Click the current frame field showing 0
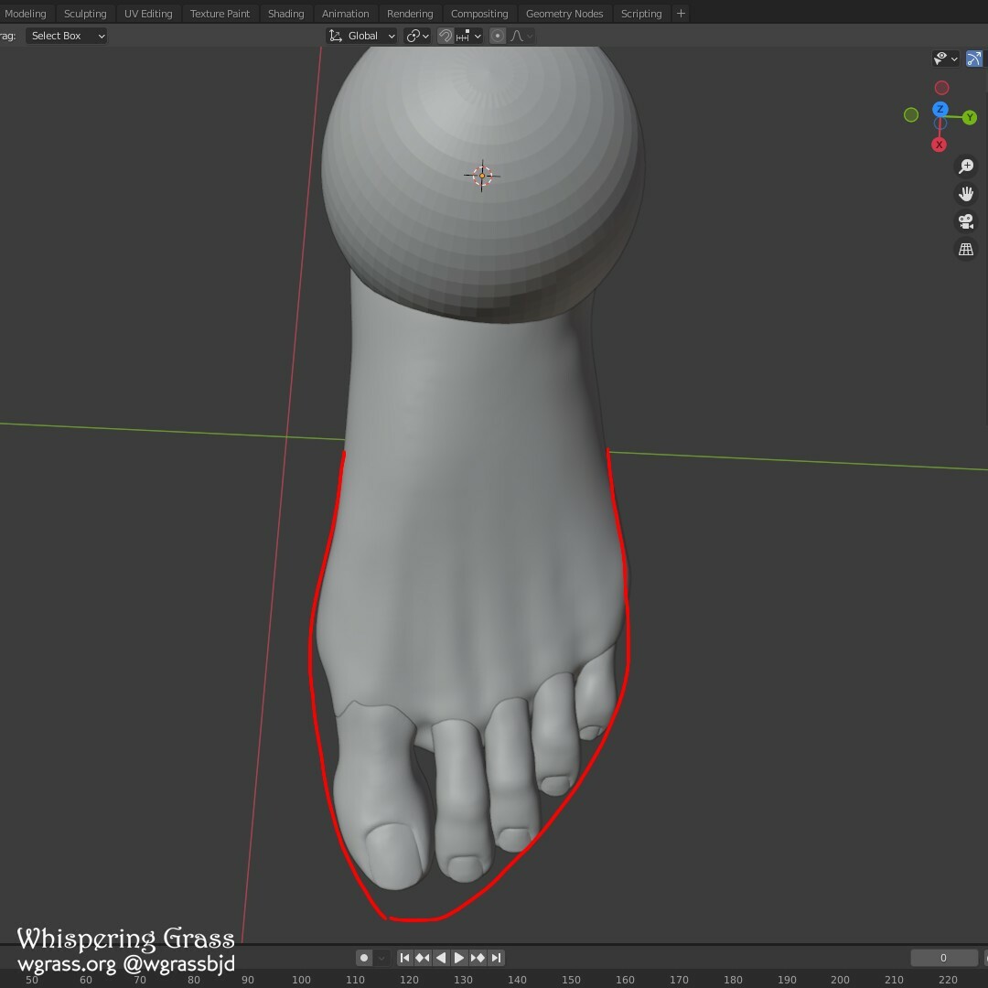Image resolution: width=988 pixels, height=988 pixels. click(943, 958)
